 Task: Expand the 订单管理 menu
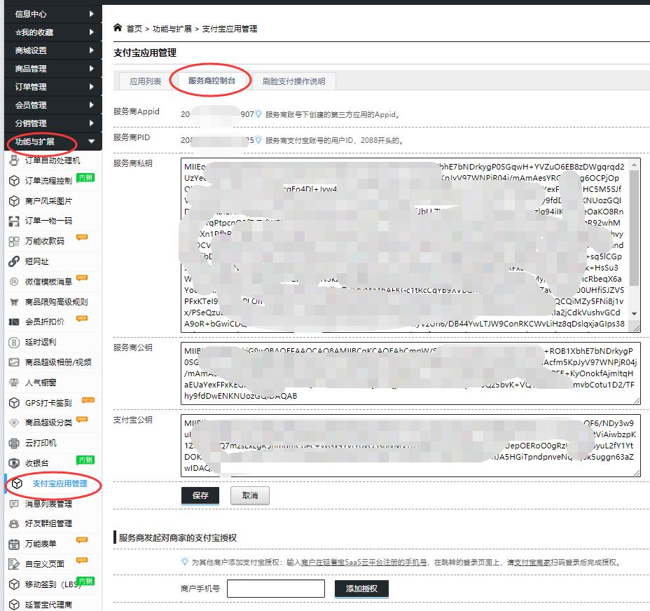[x=53, y=87]
